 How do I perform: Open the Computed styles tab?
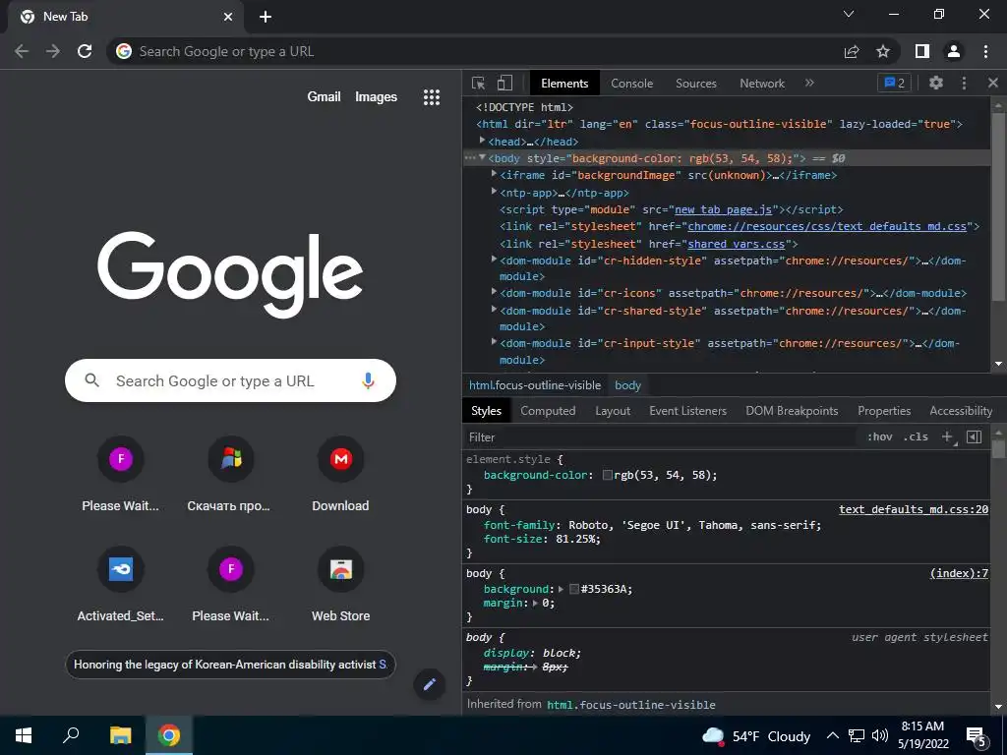548,411
